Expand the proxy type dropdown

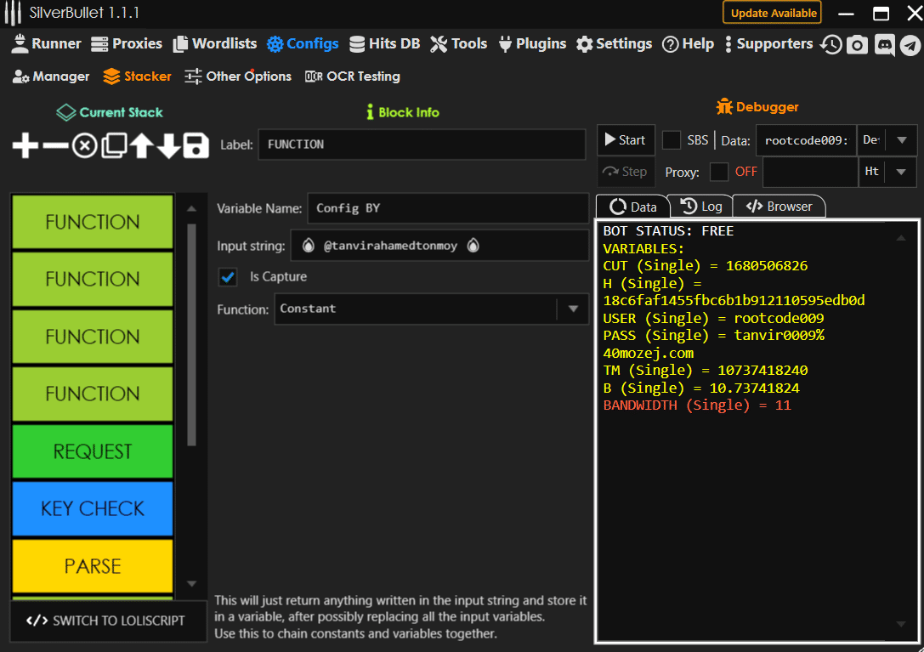pos(901,172)
